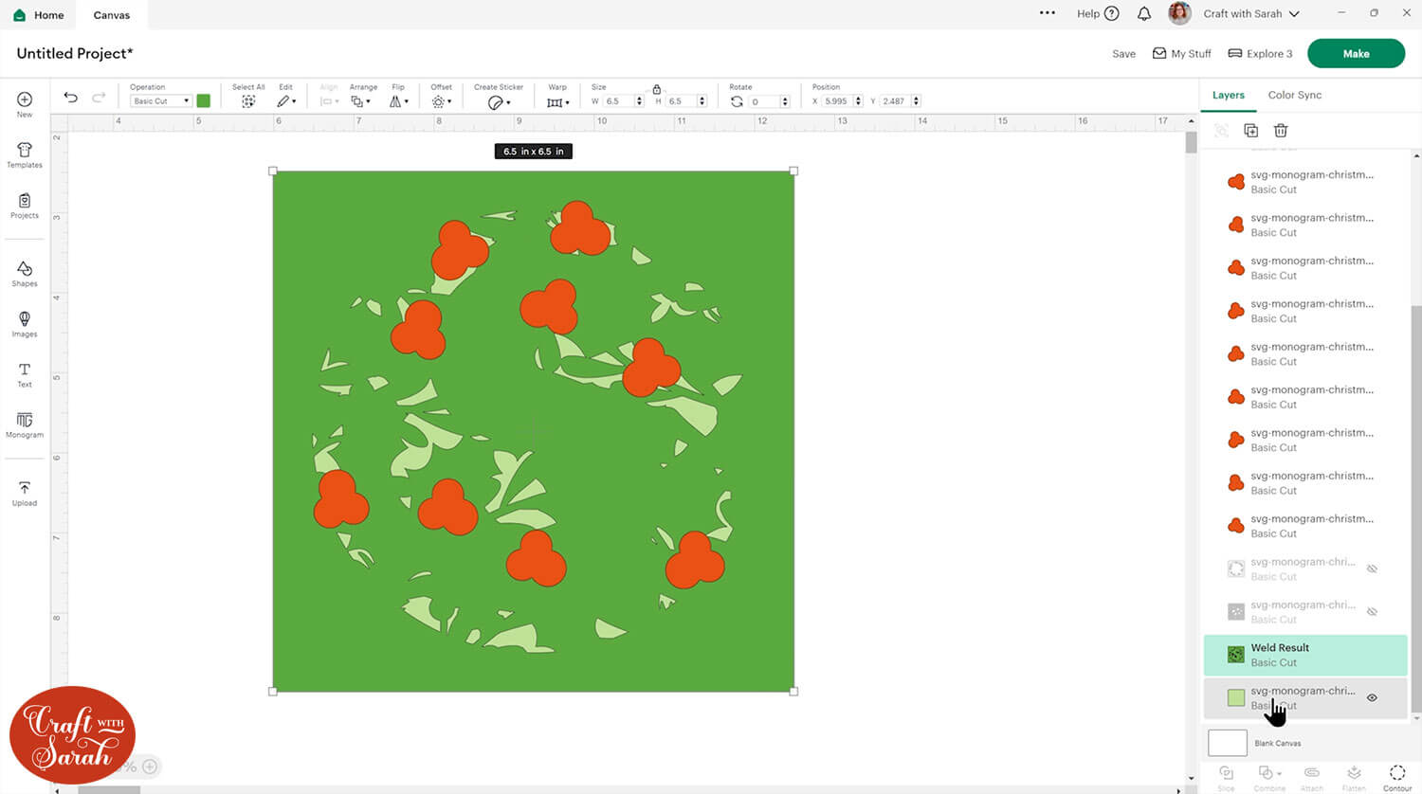Open the green operation color swatch
The height and width of the screenshot is (794, 1422).
coord(203,100)
